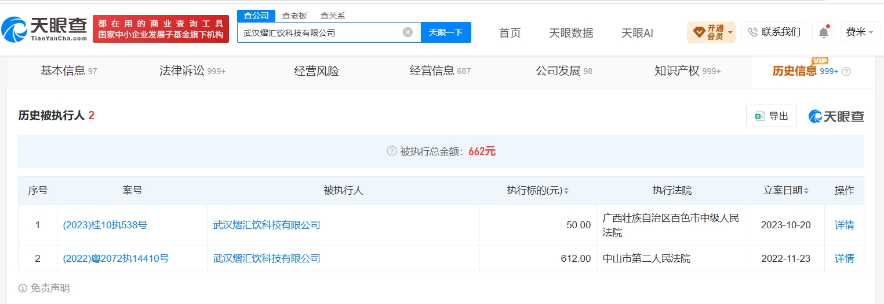Open the 公司发展 tab
This screenshot has height=304, width=884.
[x=564, y=71]
